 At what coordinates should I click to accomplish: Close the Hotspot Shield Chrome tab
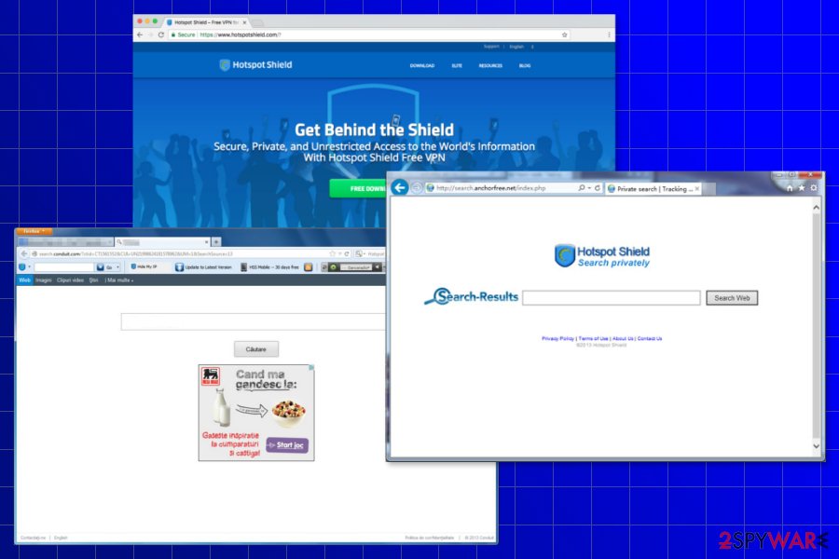tap(244, 22)
